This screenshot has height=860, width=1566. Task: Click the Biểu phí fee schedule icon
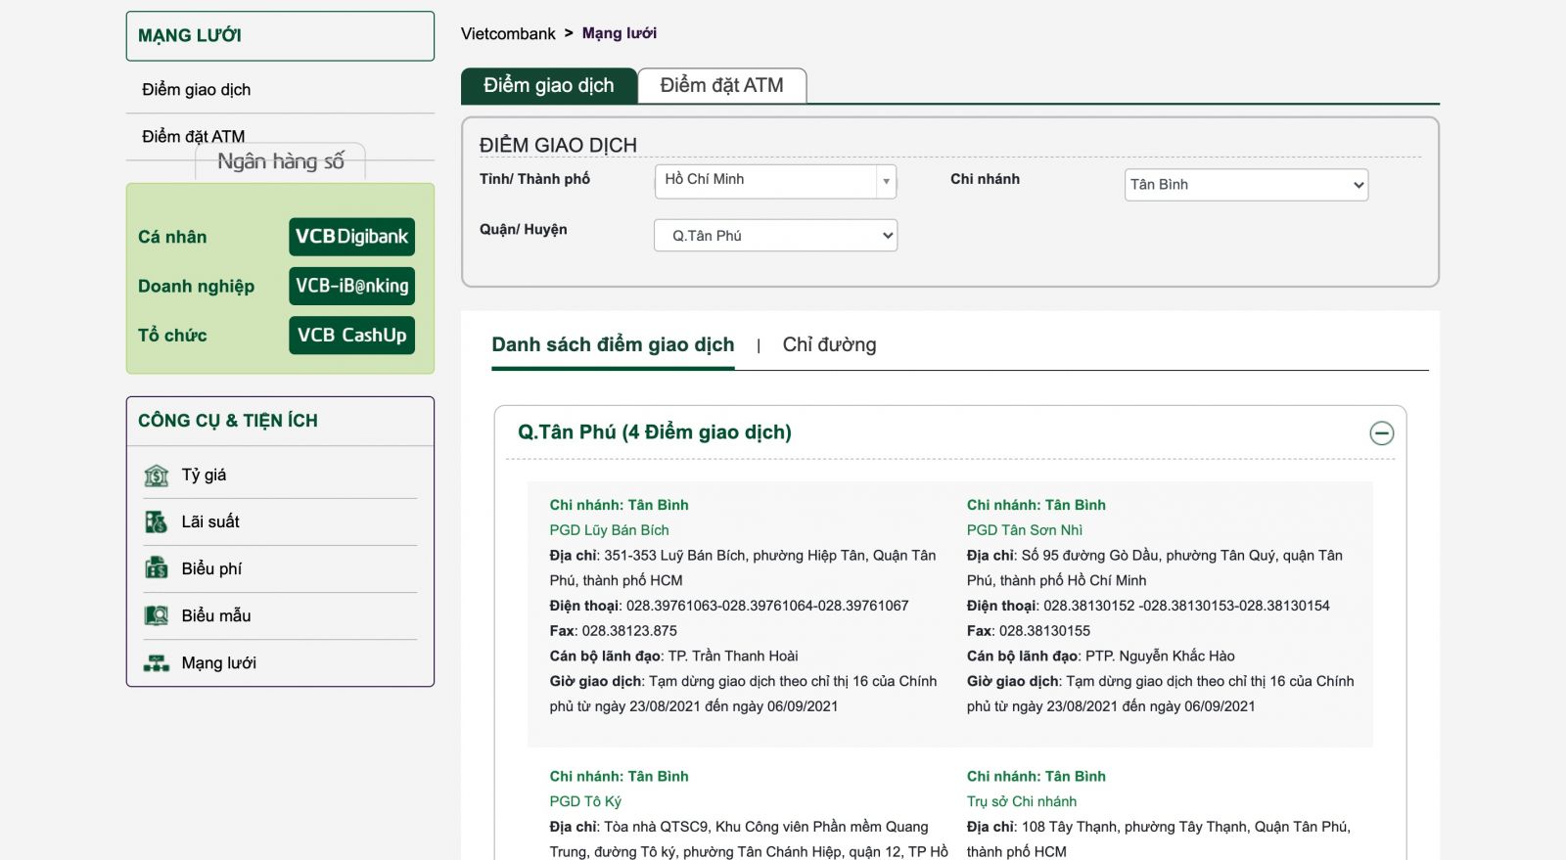pyautogui.click(x=157, y=568)
